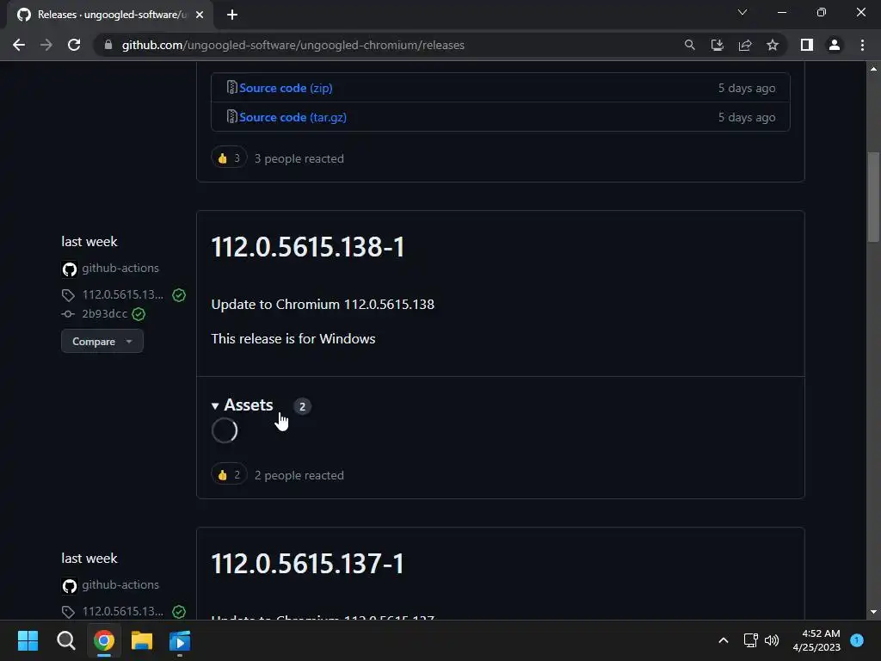The height and width of the screenshot is (661, 881).
Task: Open the browser side panel
Action: click(807, 45)
